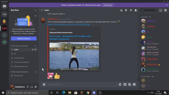
Task: Create invite icon on main channel
Action: point(33,50)
